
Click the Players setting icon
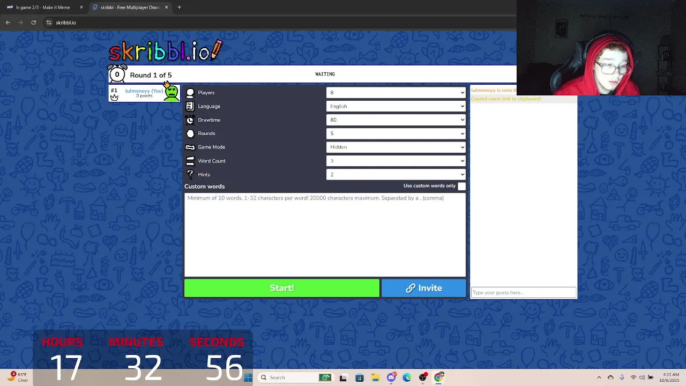[x=190, y=93]
